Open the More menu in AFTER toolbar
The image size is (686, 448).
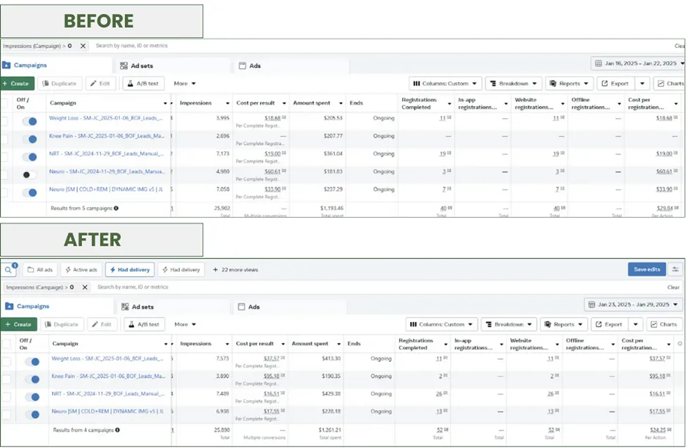click(185, 324)
